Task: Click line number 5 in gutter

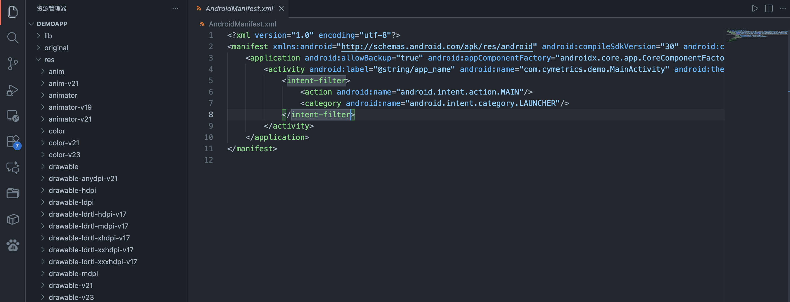Action: tap(211, 80)
